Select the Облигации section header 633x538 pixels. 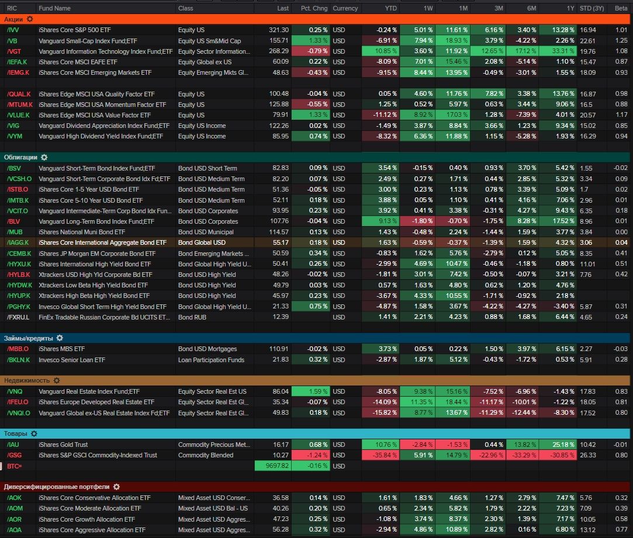tap(315, 157)
